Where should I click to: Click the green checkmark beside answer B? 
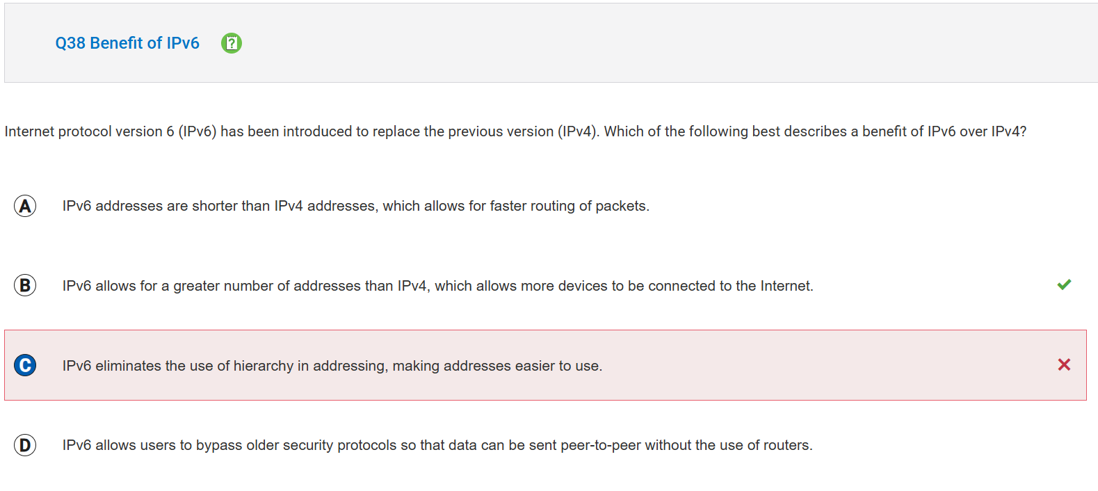coord(1064,284)
